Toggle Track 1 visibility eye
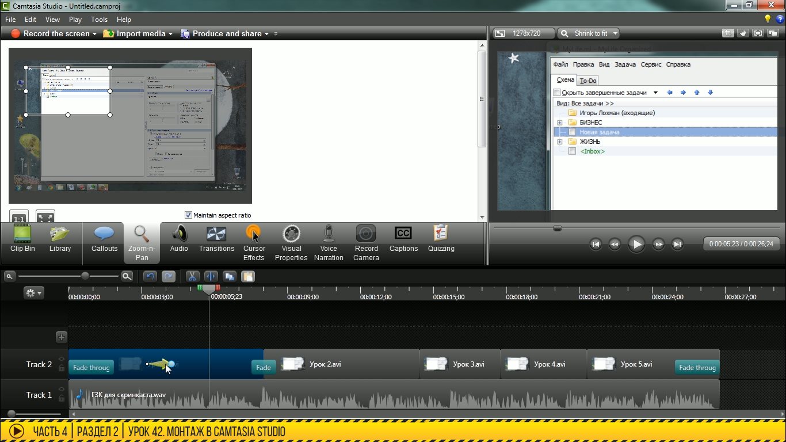Viewport: 786px width, 442px height. (62, 390)
